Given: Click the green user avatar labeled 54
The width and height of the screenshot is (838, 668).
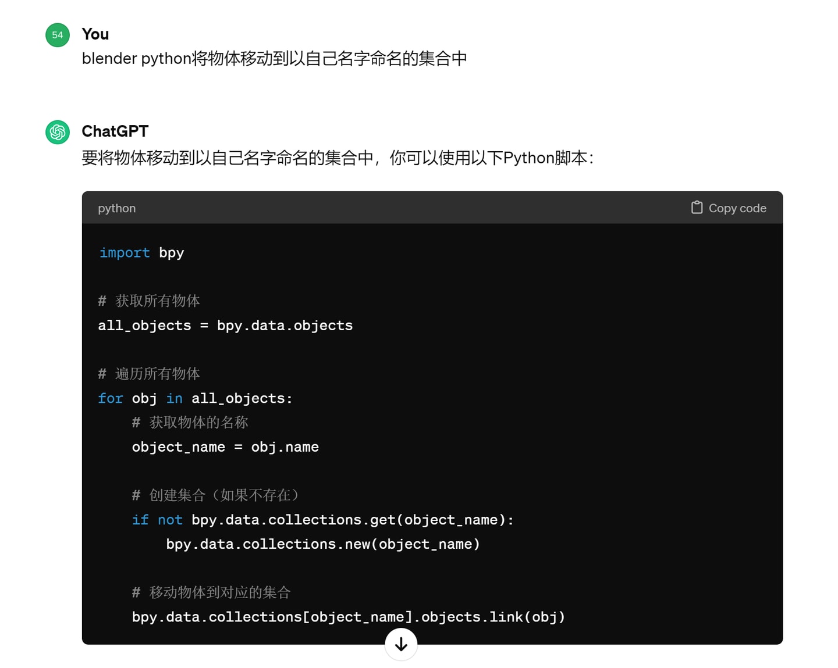Looking at the screenshot, I should tap(58, 35).
